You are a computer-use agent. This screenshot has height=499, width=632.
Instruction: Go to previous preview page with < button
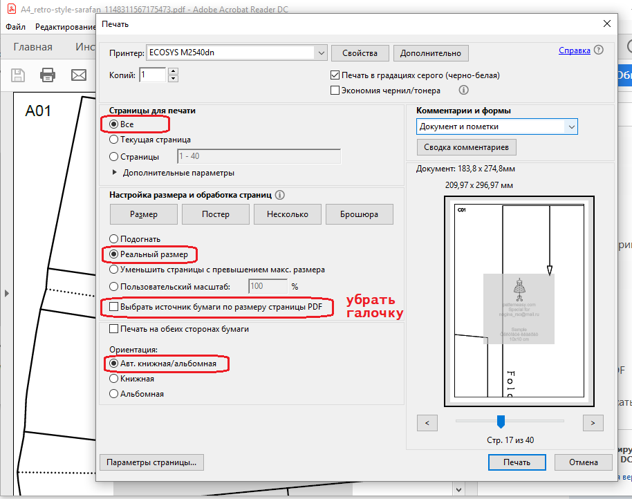(x=427, y=423)
